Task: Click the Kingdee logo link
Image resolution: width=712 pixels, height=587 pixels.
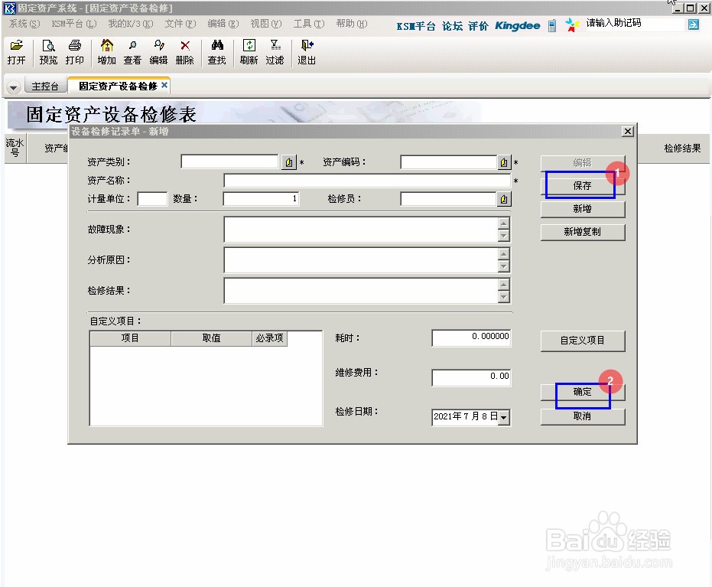Action: coord(517,26)
